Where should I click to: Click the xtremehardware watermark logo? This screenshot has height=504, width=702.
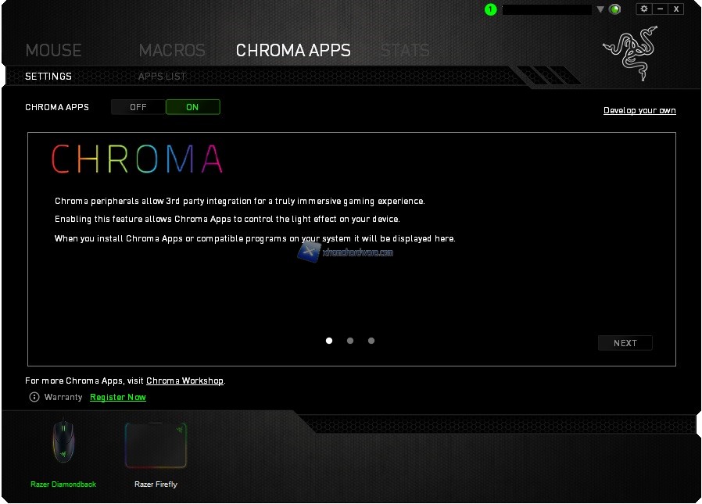pyautogui.click(x=346, y=252)
